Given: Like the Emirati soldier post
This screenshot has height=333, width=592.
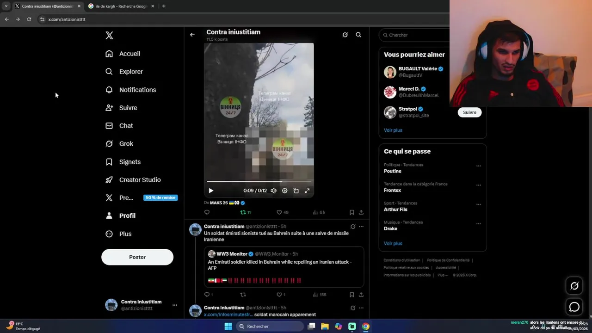Looking at the screenshot, I should pos(281,295).
